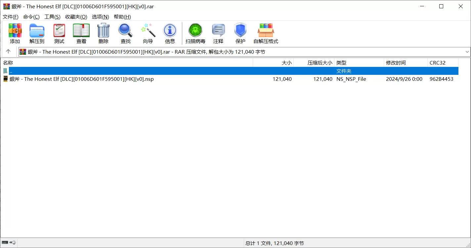Select the 解压到 (Extract To) icon
This screenshot has width=471, height=248.
[x=37, y=33]
